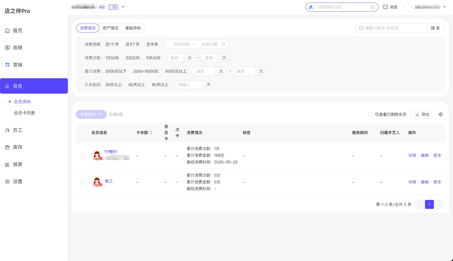Image resolution: width=453 pixels, height=261 pixels.
Task: Expand the user account dropdown arrow
Action: tap(445, 7)
